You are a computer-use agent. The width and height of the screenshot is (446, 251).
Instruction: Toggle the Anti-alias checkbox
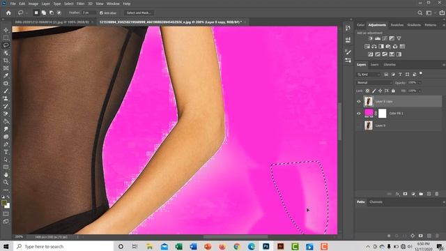(x=101, y=13)
